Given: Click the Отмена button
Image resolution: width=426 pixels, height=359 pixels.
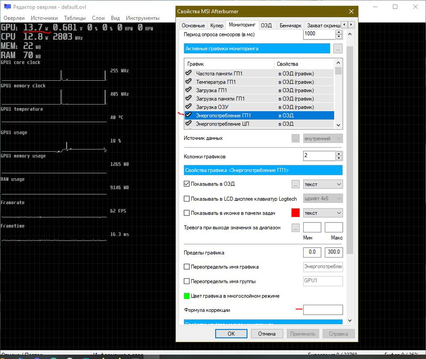Looking at the screenshot, I should click(267, 334).
